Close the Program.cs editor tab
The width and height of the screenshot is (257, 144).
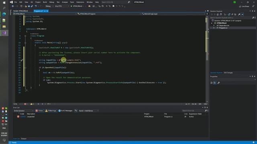(47, 11)
